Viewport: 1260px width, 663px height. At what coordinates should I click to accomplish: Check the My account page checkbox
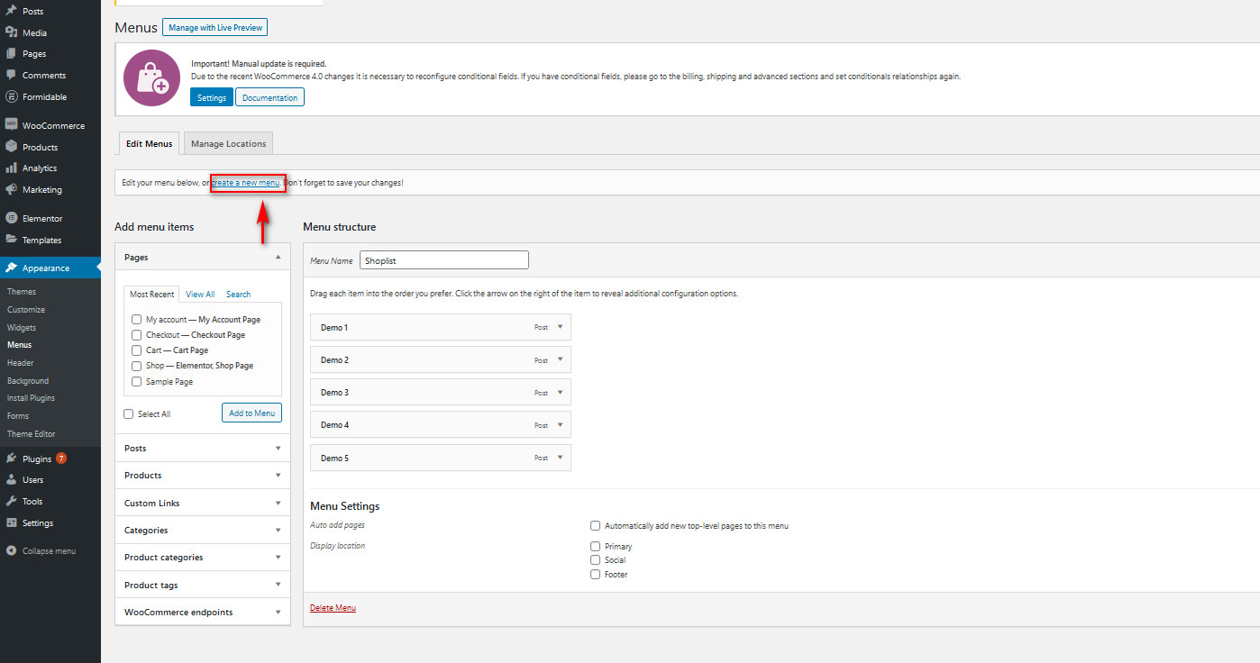pyautogui.click(x=136, y=319)
